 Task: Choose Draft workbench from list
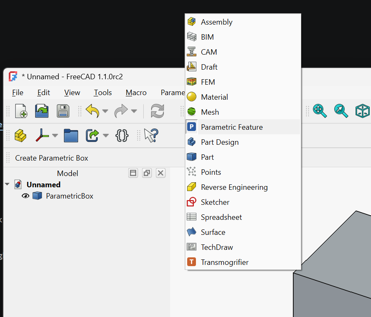point(243,67)
